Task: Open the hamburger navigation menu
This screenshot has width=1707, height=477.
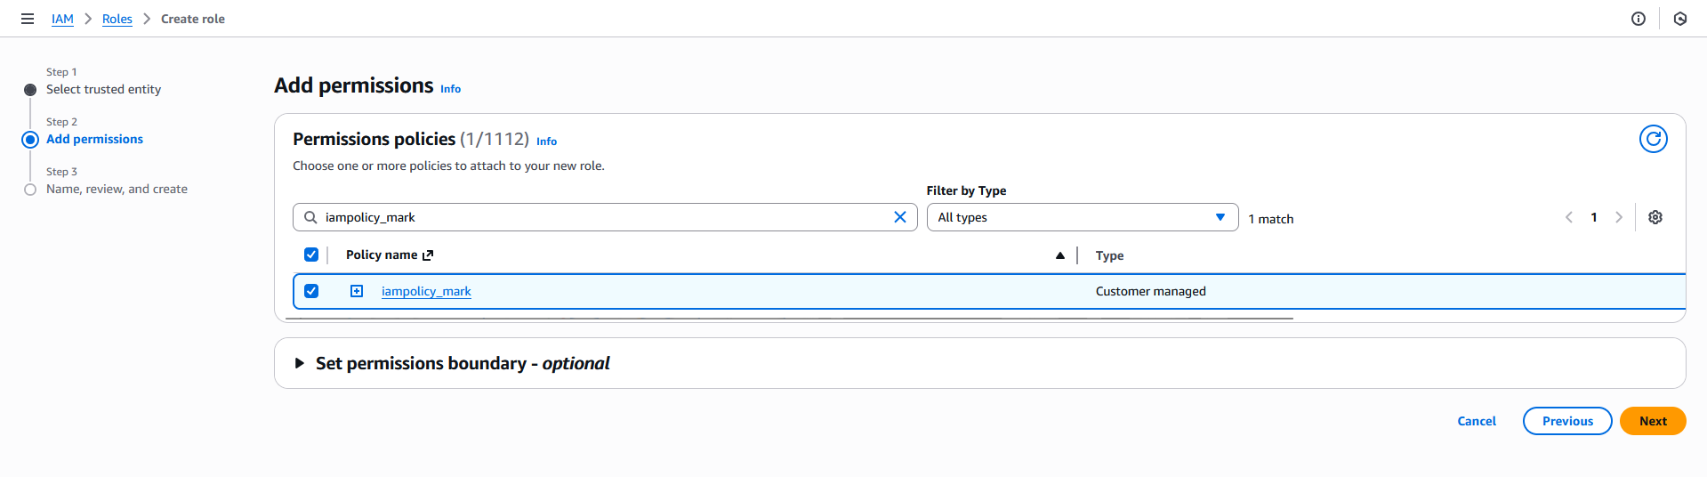Action: tap(28, 19)
